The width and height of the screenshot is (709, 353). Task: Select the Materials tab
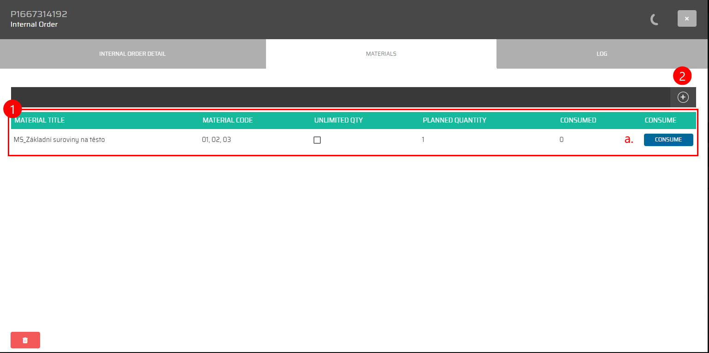coord(381,54)
